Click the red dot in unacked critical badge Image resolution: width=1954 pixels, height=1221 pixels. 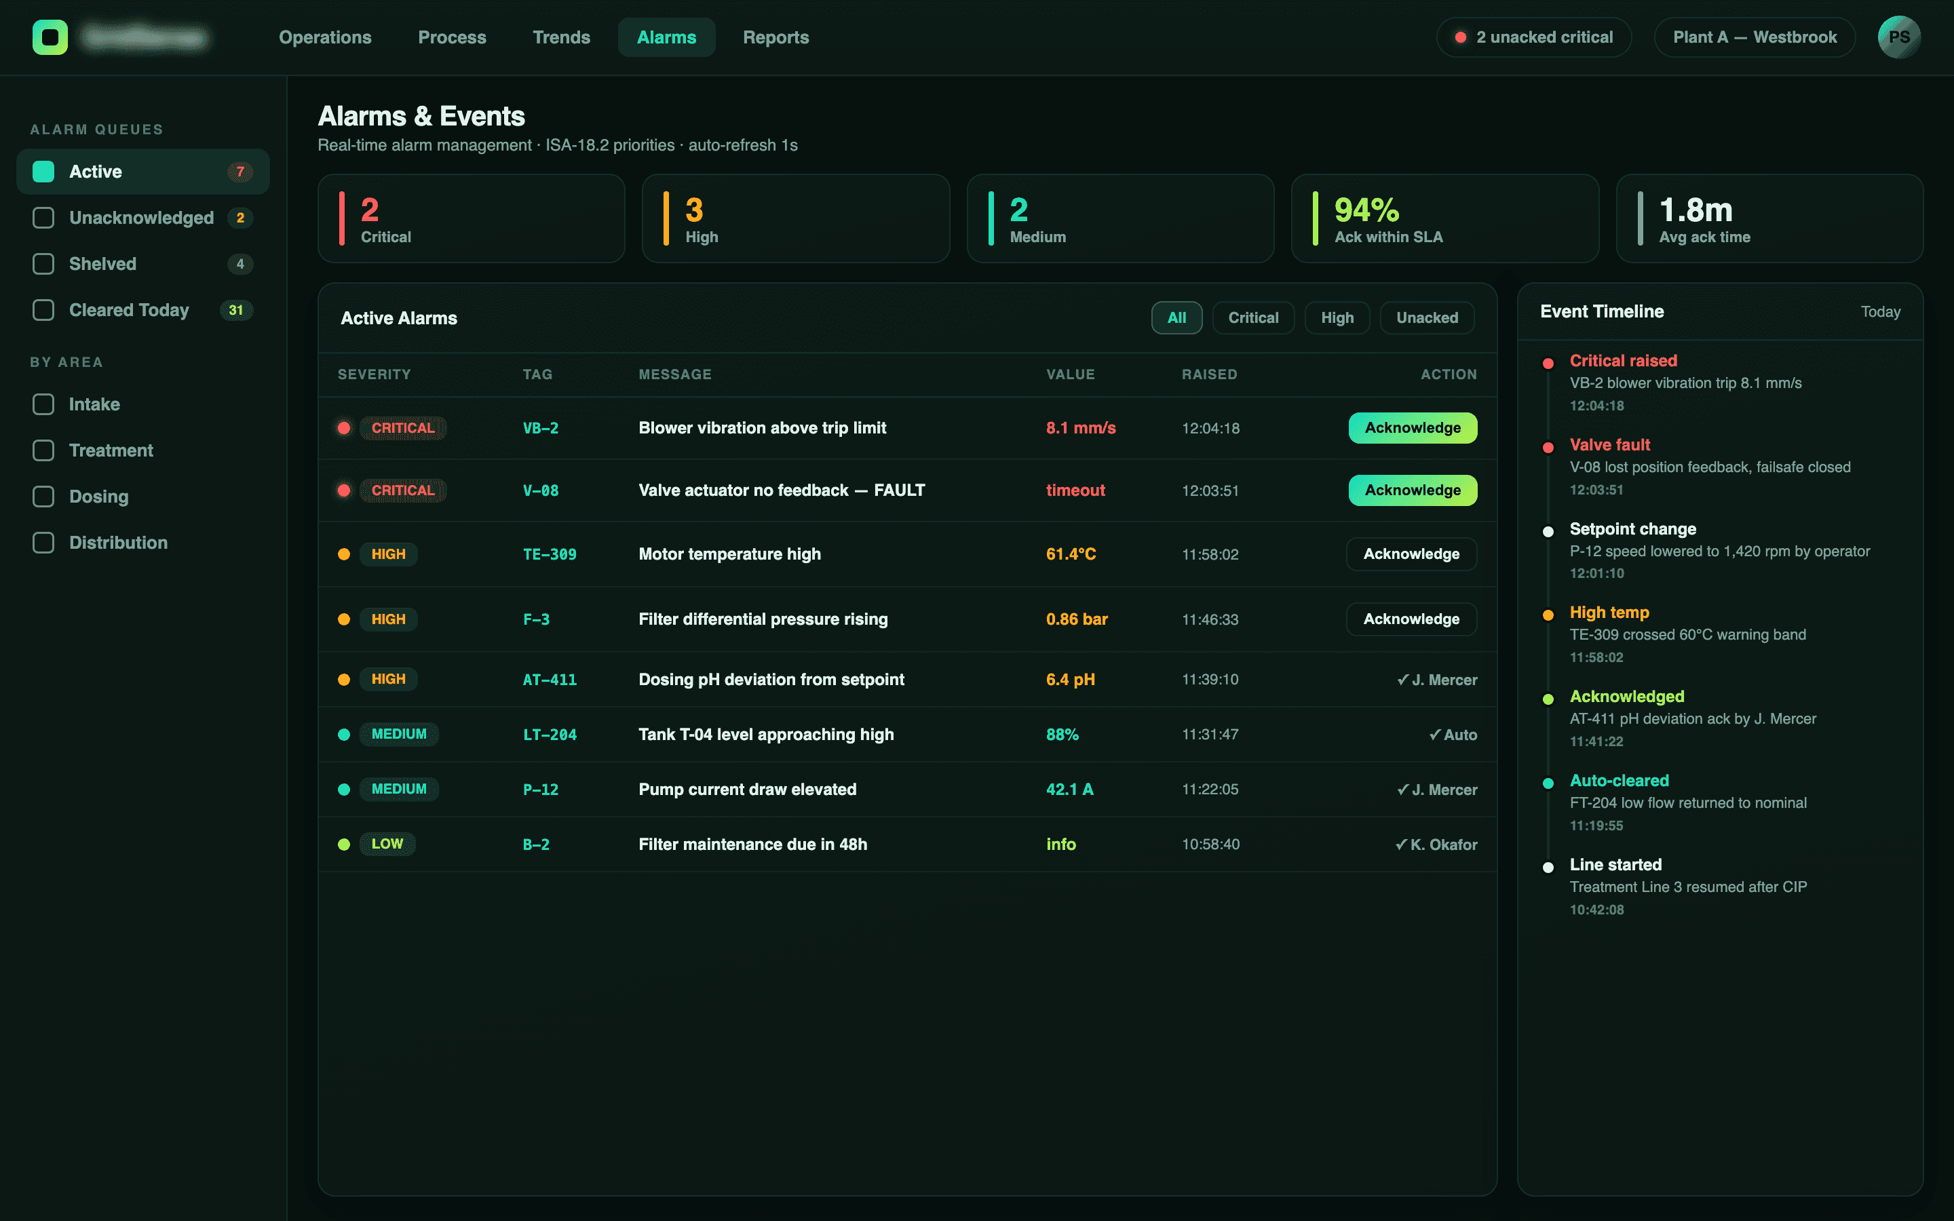[x=1461, y=37]
